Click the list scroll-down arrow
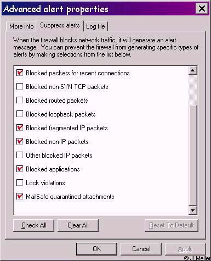 (x=193, y=210)
